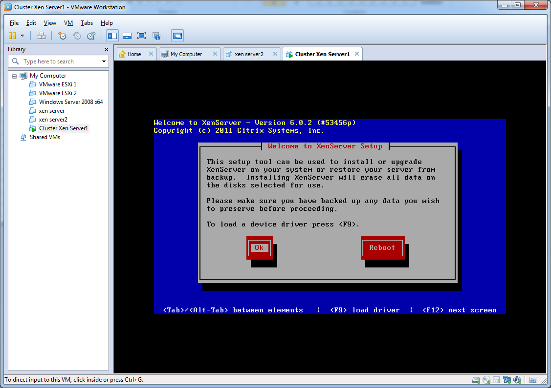Switch to the xen server2 tab
Screen dimensions: 551x388
click(249, 54)
